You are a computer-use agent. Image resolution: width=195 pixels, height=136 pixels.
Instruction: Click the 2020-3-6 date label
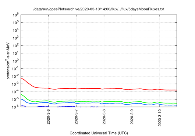[48, 117]
